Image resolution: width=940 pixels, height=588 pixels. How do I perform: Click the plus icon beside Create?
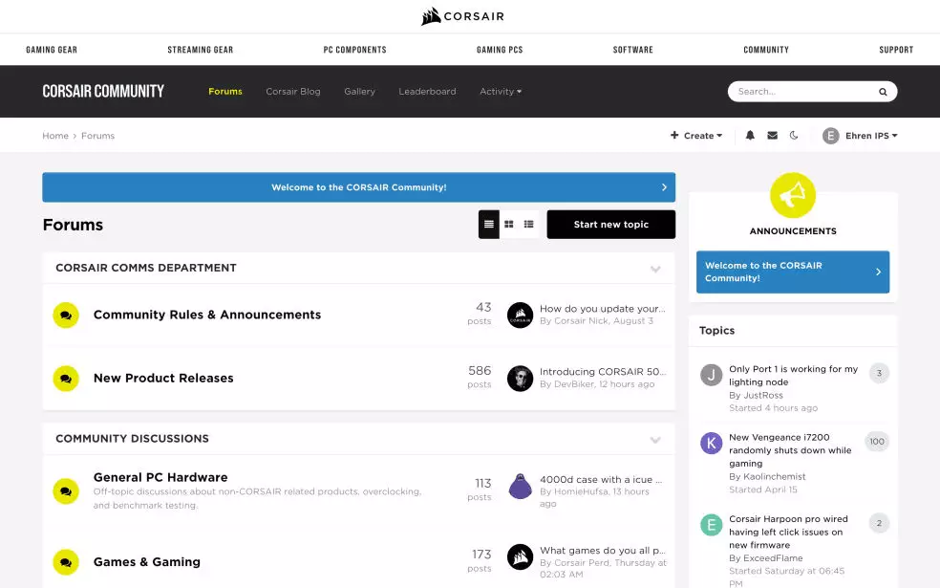[x=674, y=135]
